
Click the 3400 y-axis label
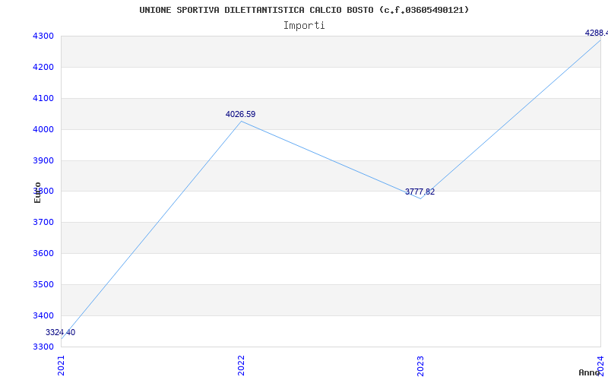43,315
